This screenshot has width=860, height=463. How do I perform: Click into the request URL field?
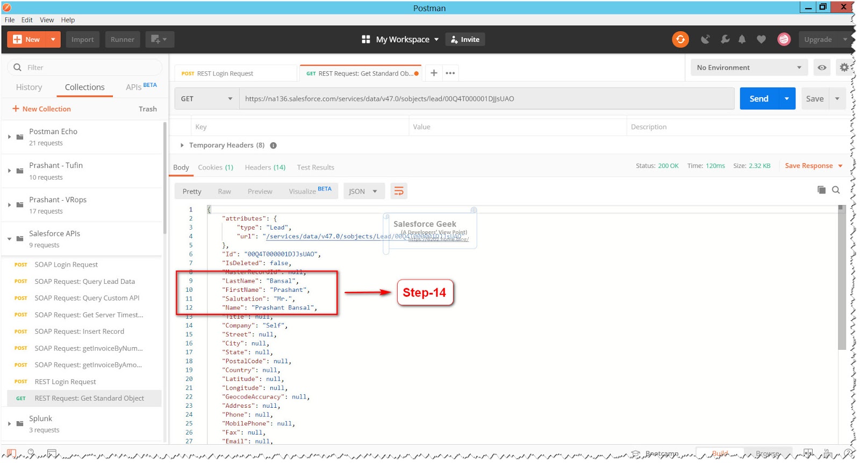tap(486, 99)
